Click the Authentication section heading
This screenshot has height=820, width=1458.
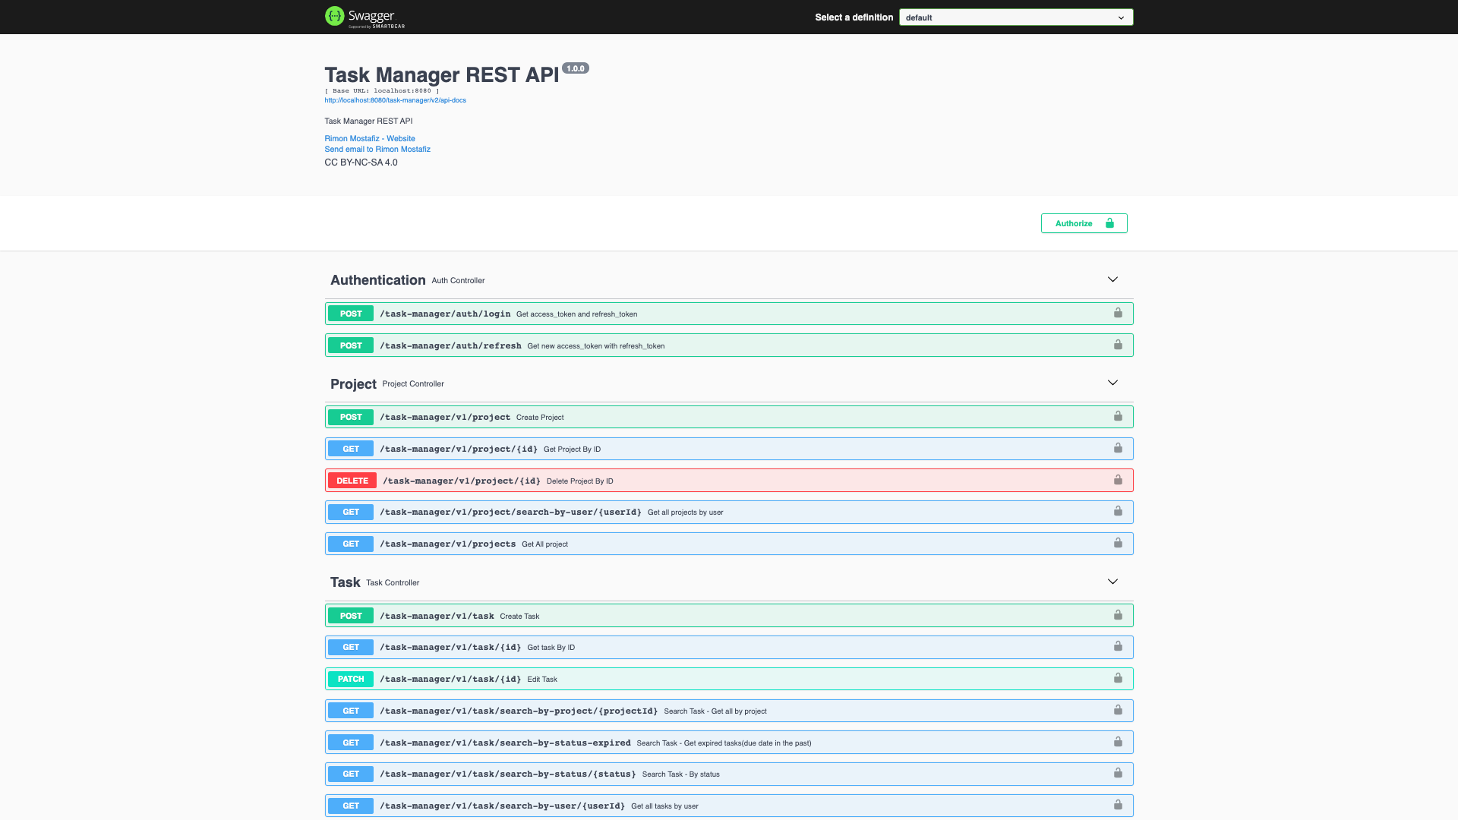coord(377,280)
